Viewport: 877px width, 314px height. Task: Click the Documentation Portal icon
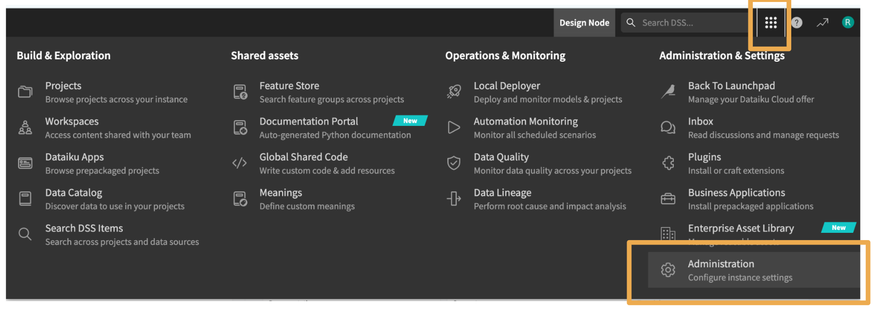pyautogui.click(x=240, y=127)
